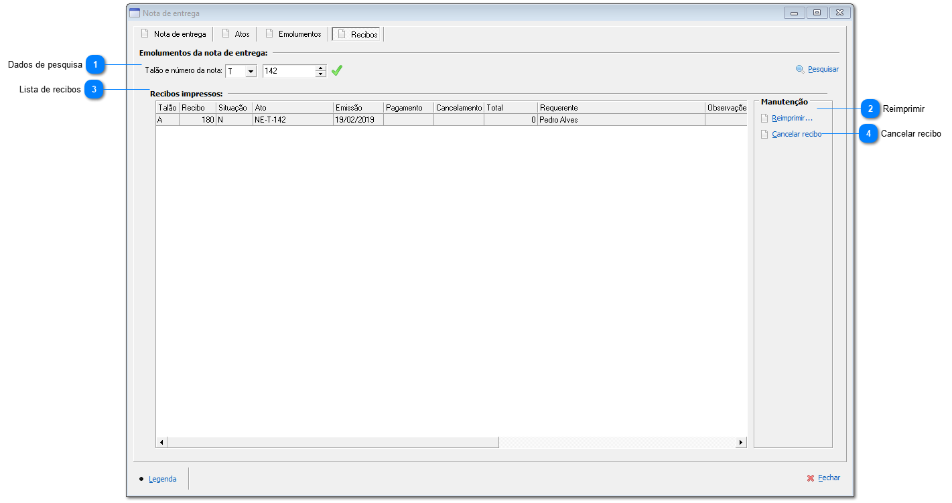The width and height of the screenshot is (952, 503).
Task: Click the window icon in title bar
Action: point(135,13)
